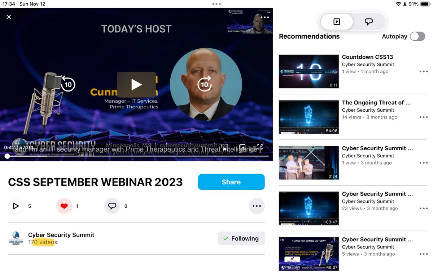Open options menu for The Ongoing Threat video
Image resolution: width=433 pixels, height=273 pixels.
tap(423, 117)
